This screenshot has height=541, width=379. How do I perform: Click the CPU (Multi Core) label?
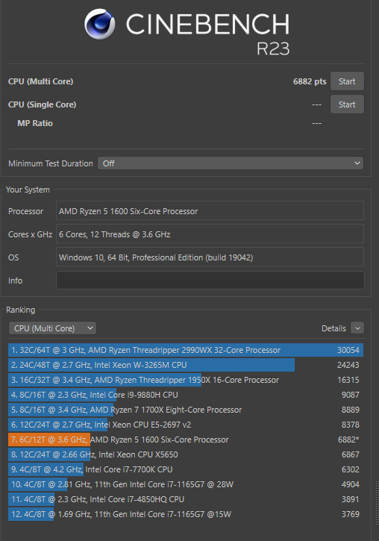tap(41, 81)
